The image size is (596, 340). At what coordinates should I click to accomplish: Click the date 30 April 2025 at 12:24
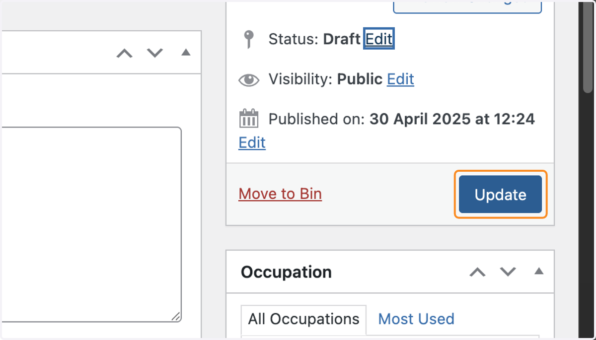452,119
